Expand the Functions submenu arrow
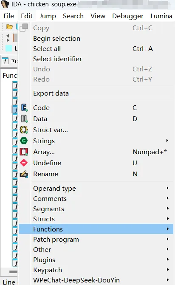Viewport: 175px width, 285px height. point(167,229)
